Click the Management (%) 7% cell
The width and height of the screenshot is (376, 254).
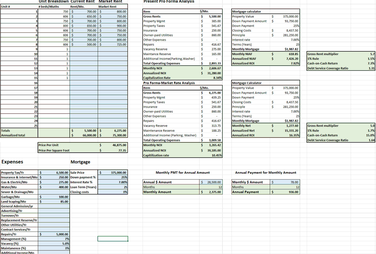tap(54, 239)
